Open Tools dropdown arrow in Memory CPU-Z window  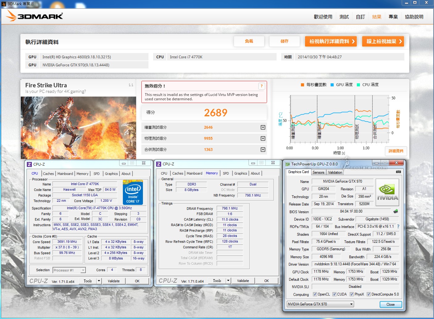pos(228,281)
